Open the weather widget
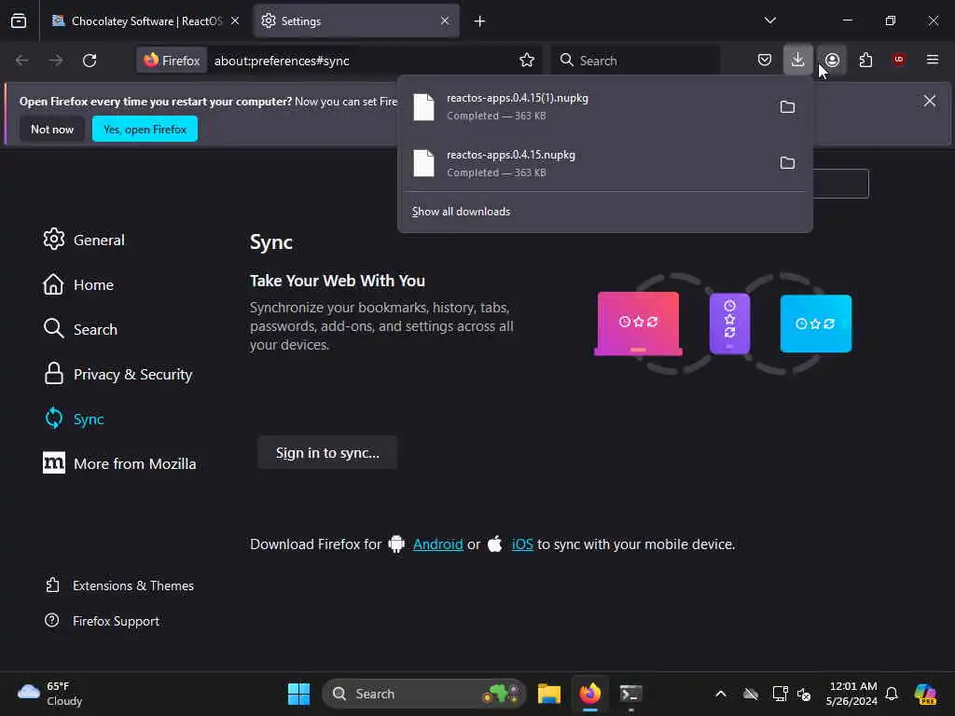955x716 pixels. [50, 694]
